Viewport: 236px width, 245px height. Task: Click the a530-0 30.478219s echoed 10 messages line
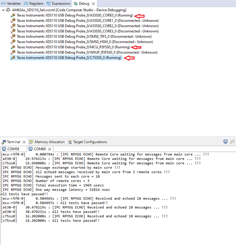pos(84,207)
